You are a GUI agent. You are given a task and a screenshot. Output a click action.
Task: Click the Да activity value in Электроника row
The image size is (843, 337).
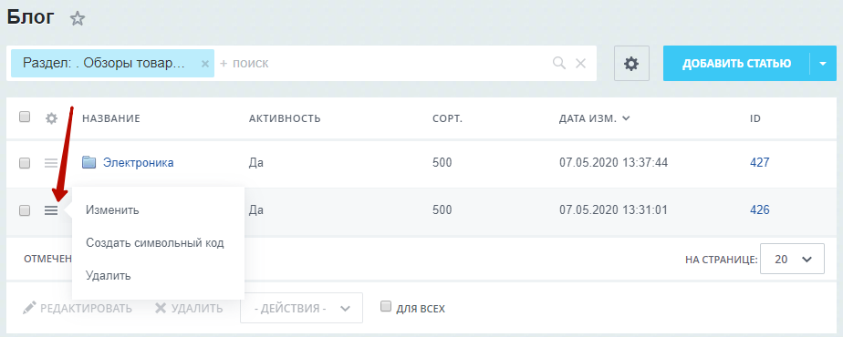(x=256, y=162)
